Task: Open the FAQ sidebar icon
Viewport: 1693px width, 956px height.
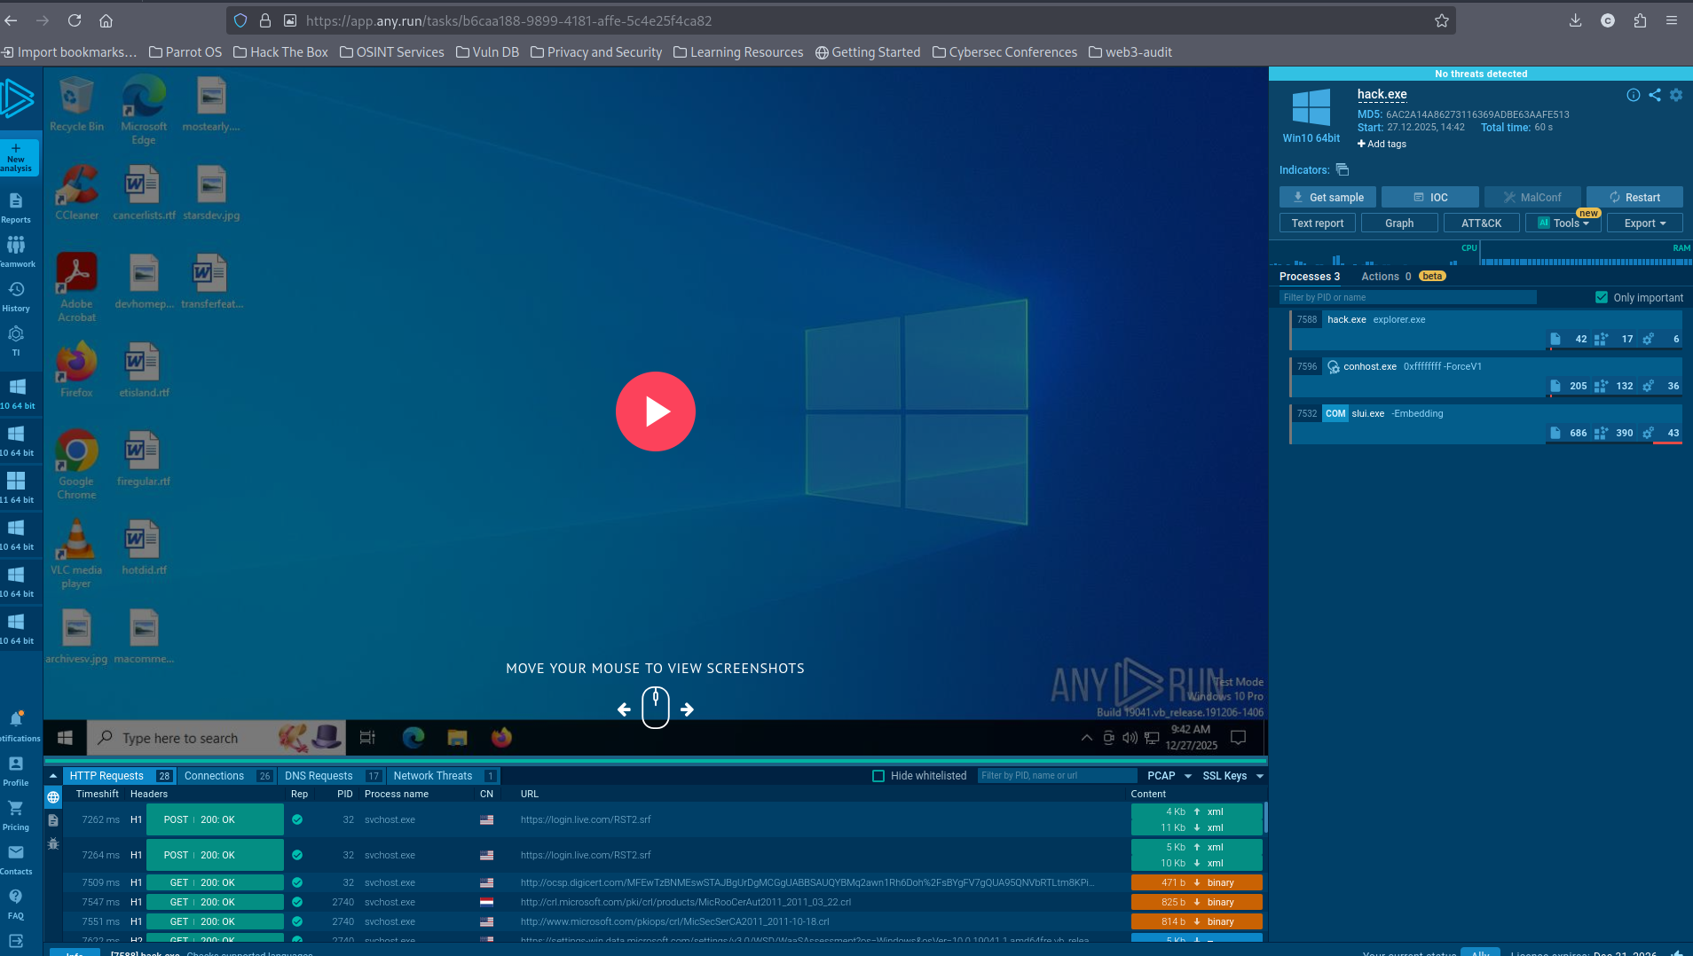Action: (16, 904)
